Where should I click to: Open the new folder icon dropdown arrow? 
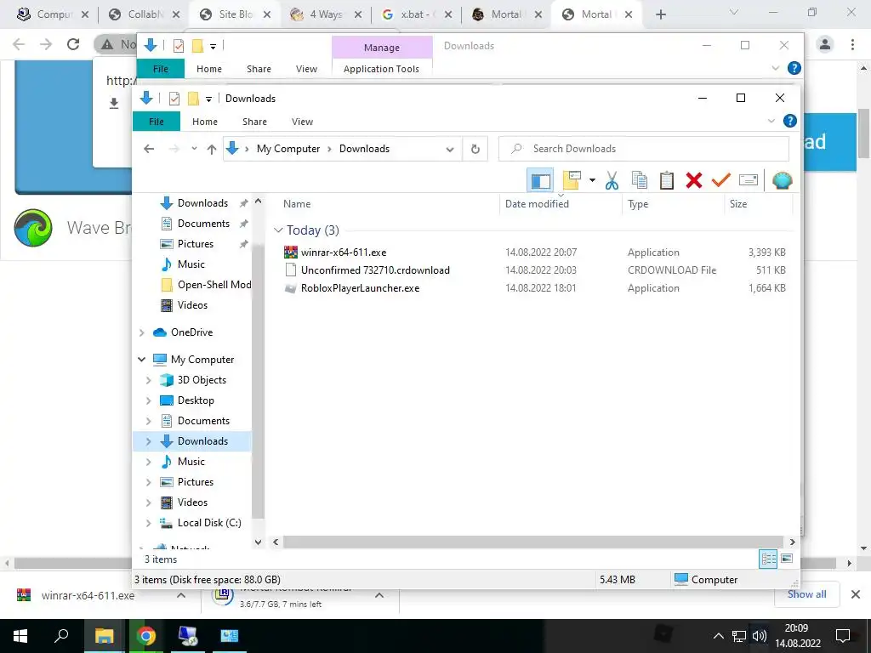(592, 180)
